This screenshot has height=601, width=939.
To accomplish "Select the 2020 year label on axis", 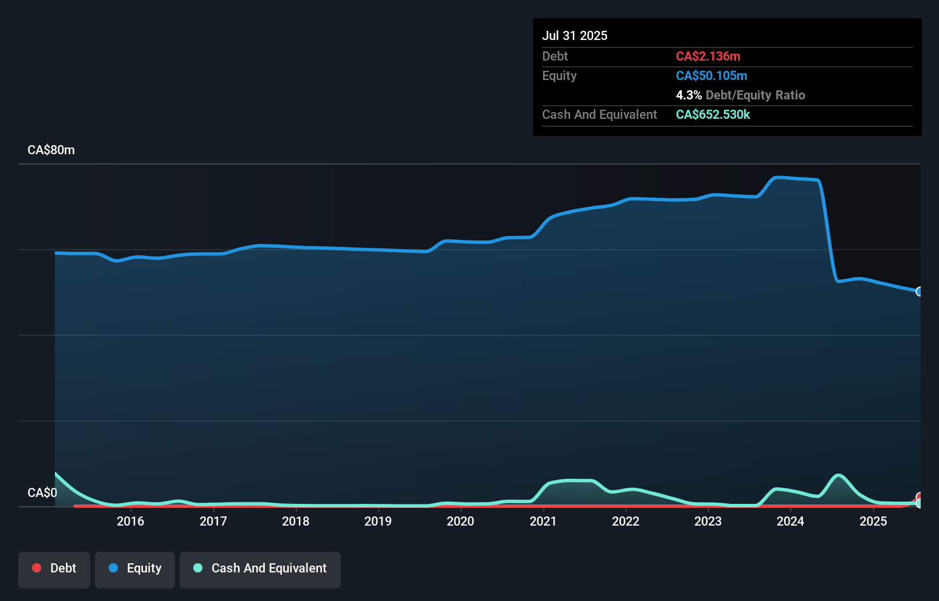I will click(460, 521).
